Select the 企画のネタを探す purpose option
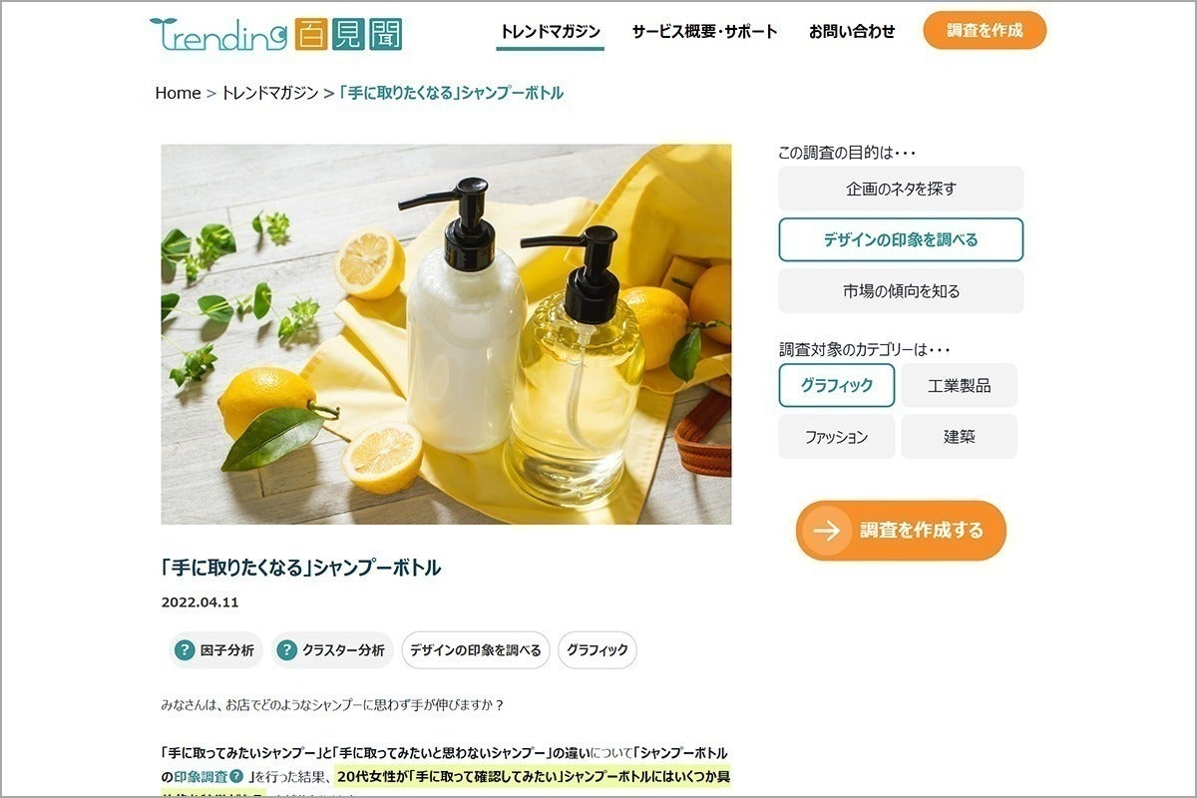This screenshot has width=1197, height=798. click(901, 189)
